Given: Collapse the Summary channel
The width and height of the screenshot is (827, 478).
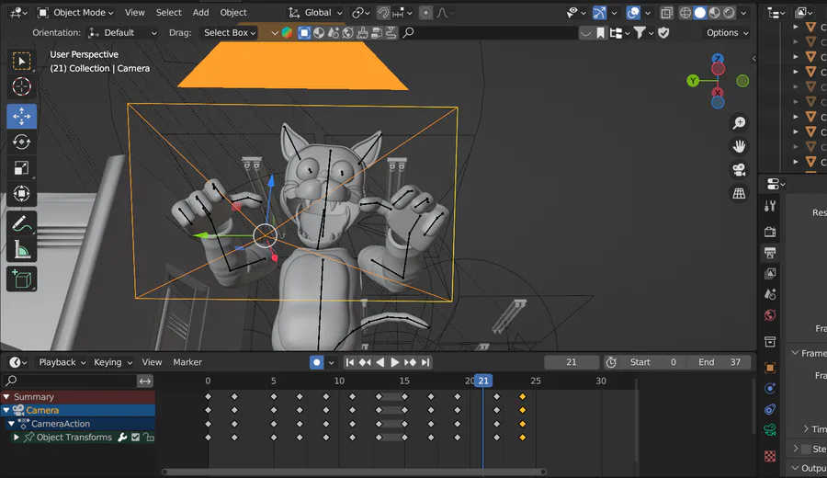Looking at the screenshot, I should 6,397.
